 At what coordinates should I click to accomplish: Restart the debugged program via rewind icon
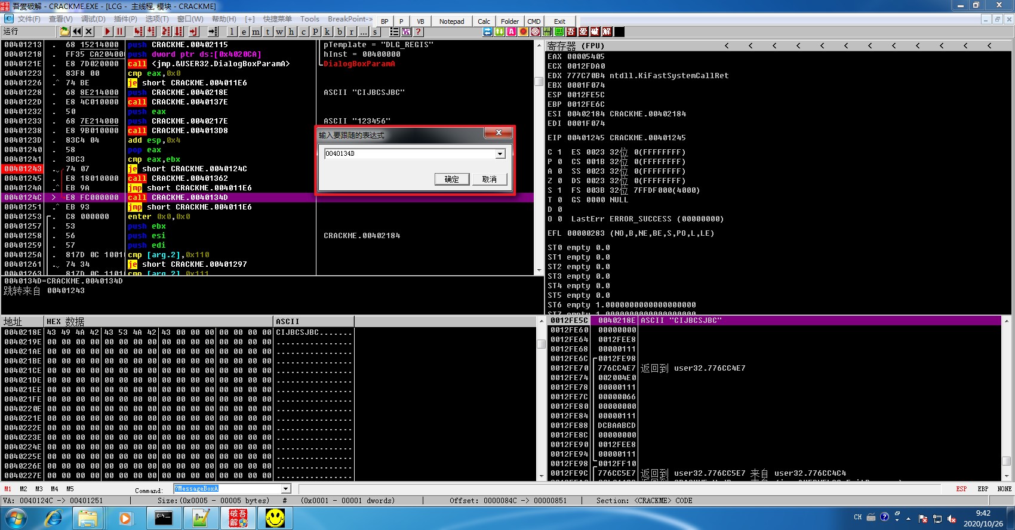tap(77, 32)
